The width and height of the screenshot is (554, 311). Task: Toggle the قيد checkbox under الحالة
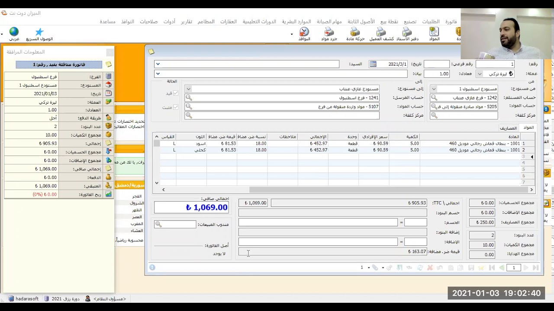[x=176, y=93]
